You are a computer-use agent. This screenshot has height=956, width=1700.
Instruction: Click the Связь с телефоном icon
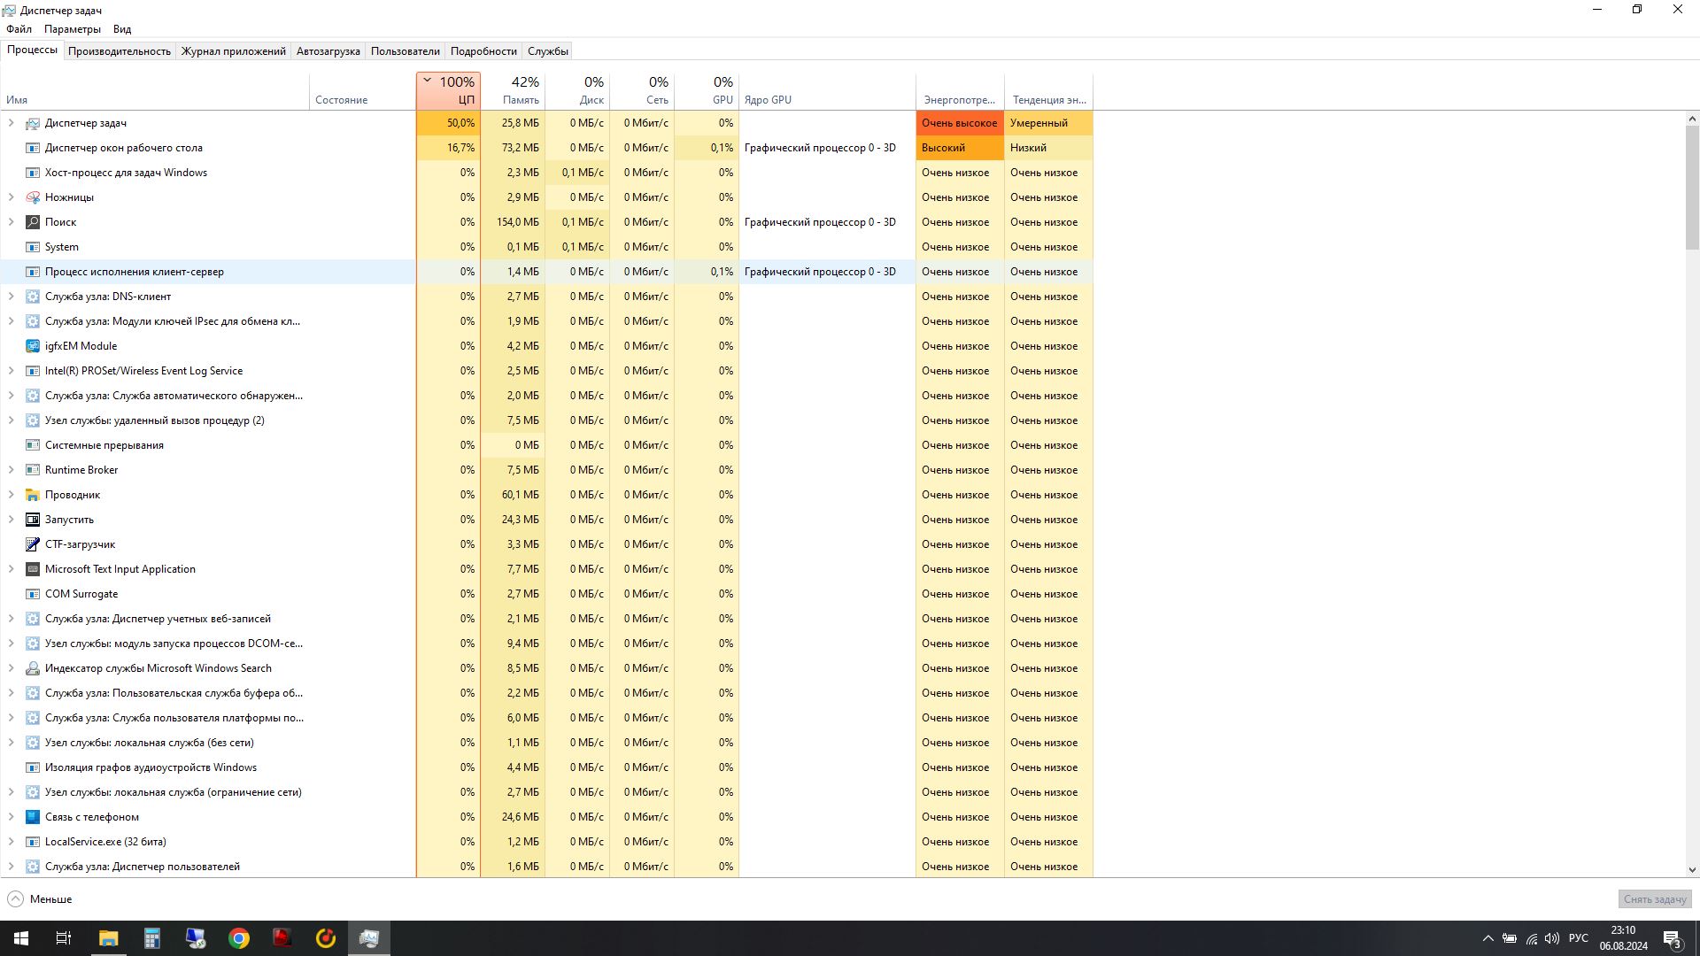[x=33, y=817]
